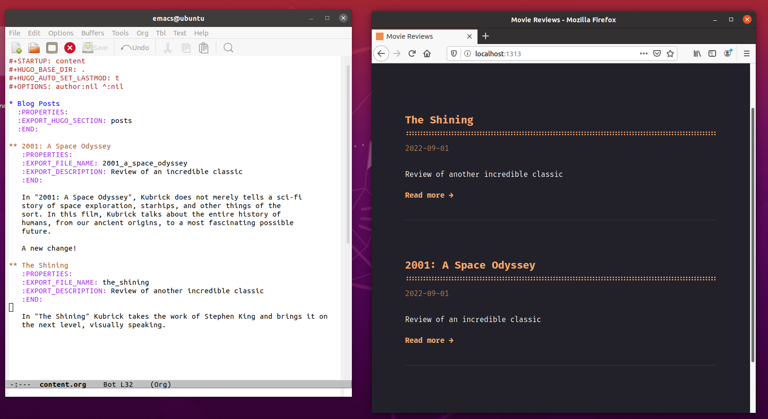Click Read more under 2001: A Space Odyssey
768x419 pixels.
(x=429, y=340)
